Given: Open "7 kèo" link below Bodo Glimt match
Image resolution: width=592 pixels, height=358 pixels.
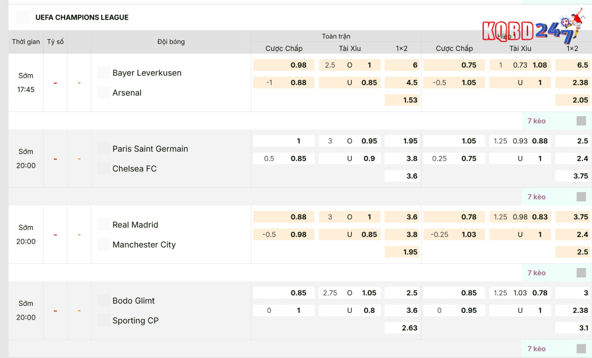Looking at the screenshot, I should [x=536, y=349].
